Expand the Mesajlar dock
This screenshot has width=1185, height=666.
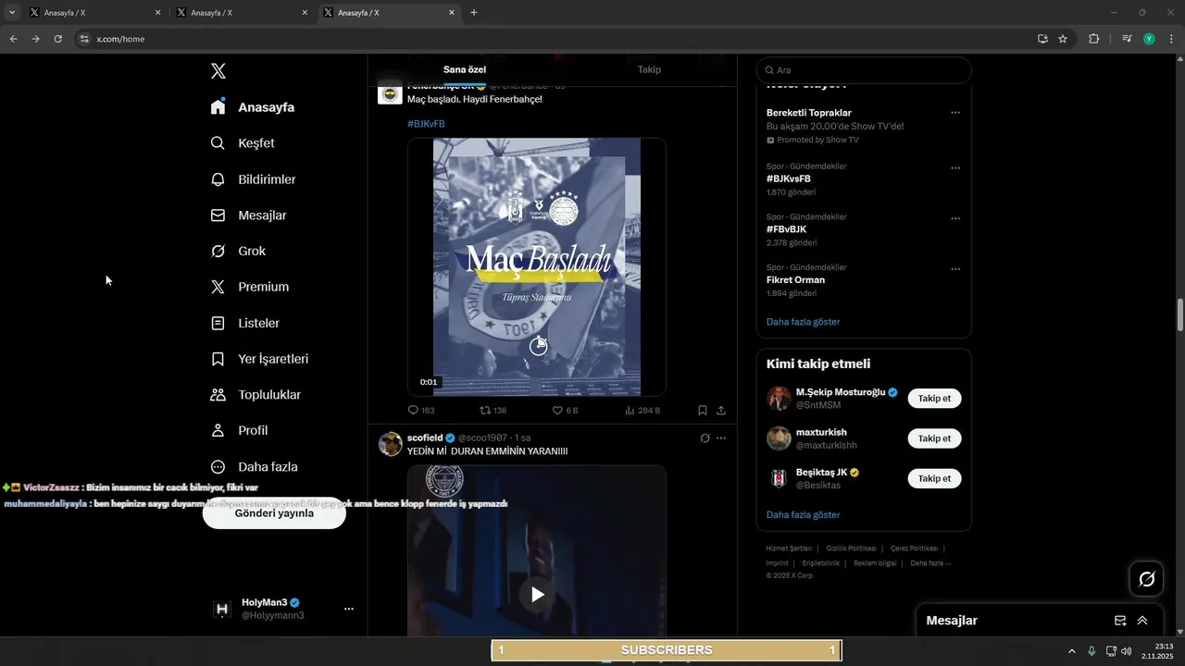[1142, 621]
